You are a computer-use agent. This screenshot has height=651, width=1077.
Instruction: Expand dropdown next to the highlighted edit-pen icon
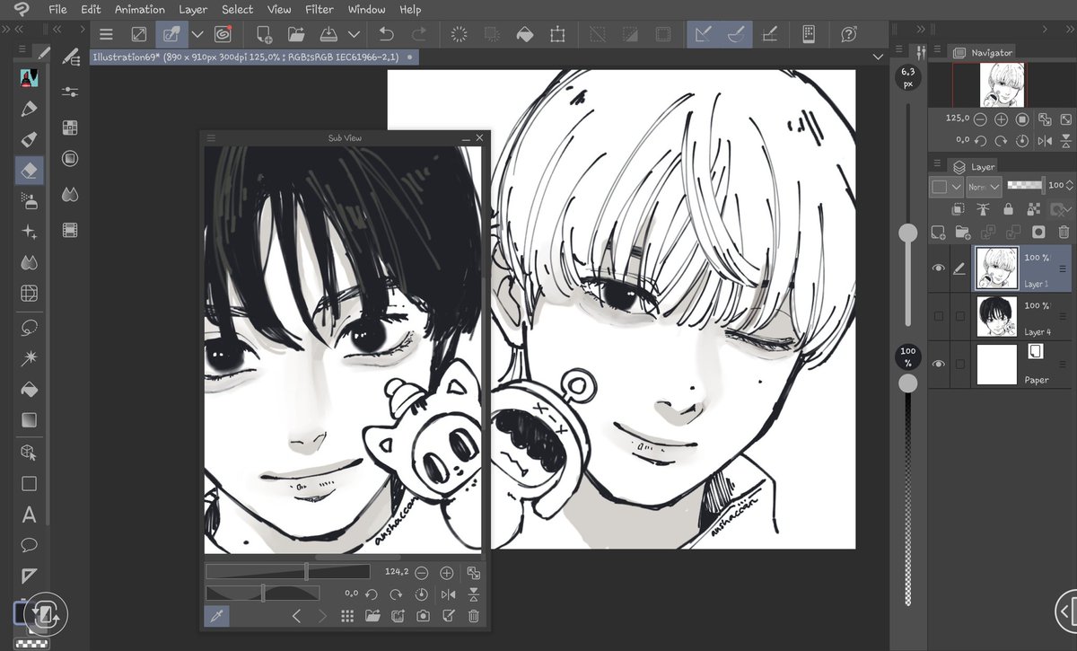196,34
